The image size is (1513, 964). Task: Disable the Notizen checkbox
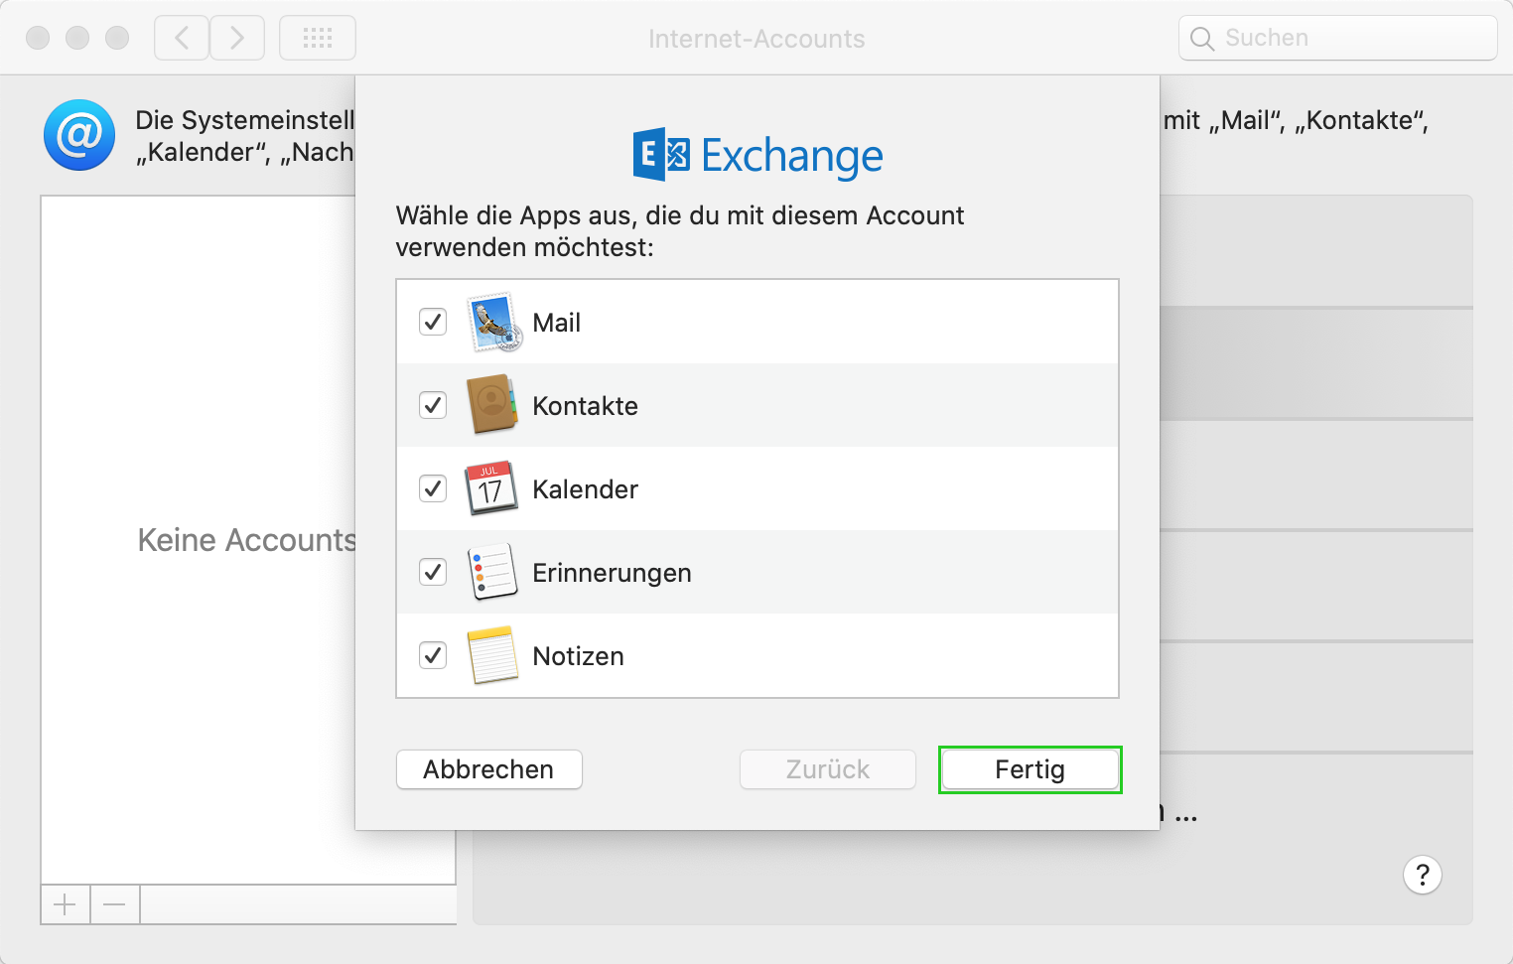pos(433,655)
